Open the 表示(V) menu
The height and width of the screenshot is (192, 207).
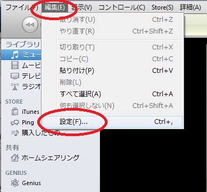[81, 7]
